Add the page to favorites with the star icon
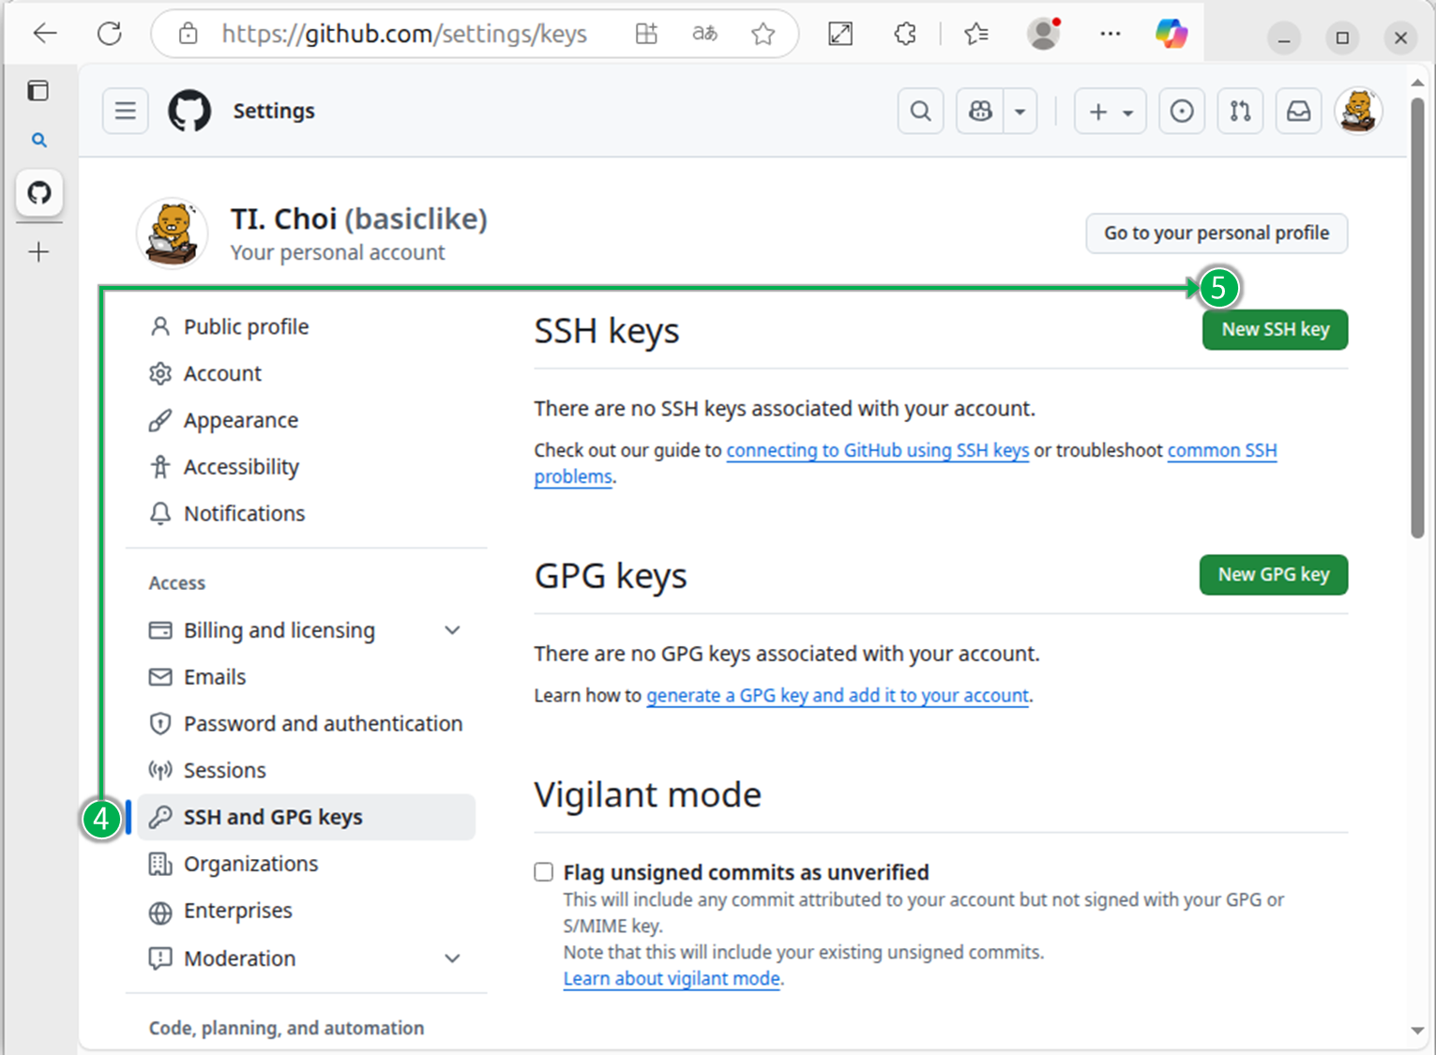Screen dimensions: 1436x1055 tap(763, 34)
